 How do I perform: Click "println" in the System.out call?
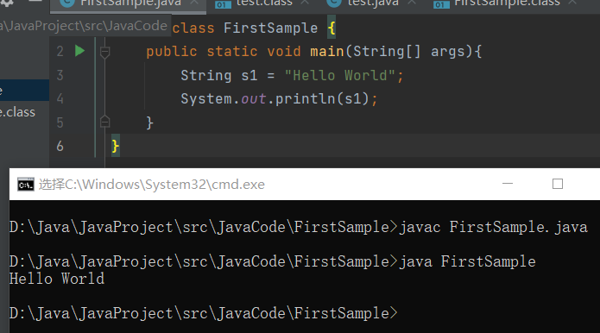pos(306,99)
